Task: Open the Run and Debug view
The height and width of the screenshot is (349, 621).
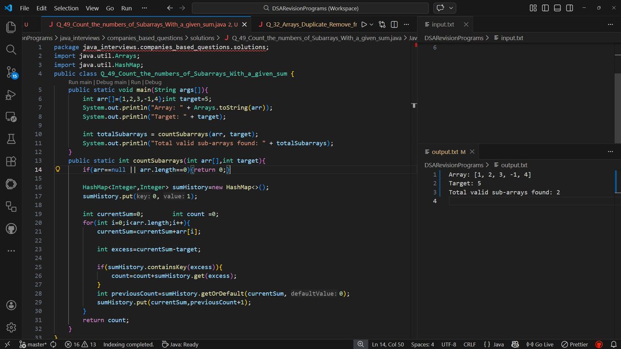Action: pyautogui.click(x=11, y=95)
